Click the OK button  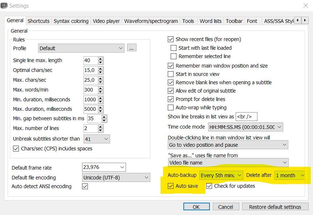(x=196, y=207)
